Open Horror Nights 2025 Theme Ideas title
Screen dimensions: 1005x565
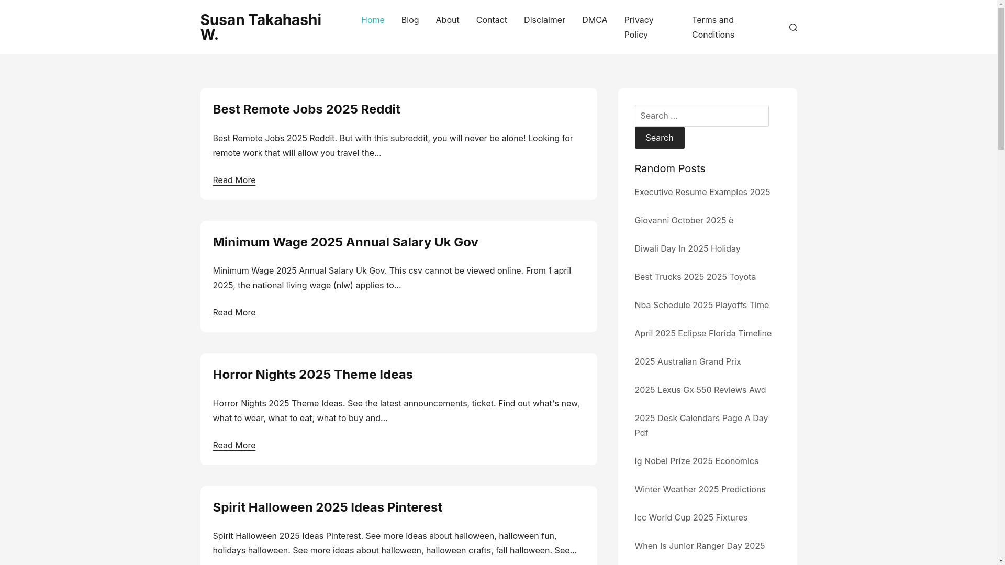click(x=312, y=374)
